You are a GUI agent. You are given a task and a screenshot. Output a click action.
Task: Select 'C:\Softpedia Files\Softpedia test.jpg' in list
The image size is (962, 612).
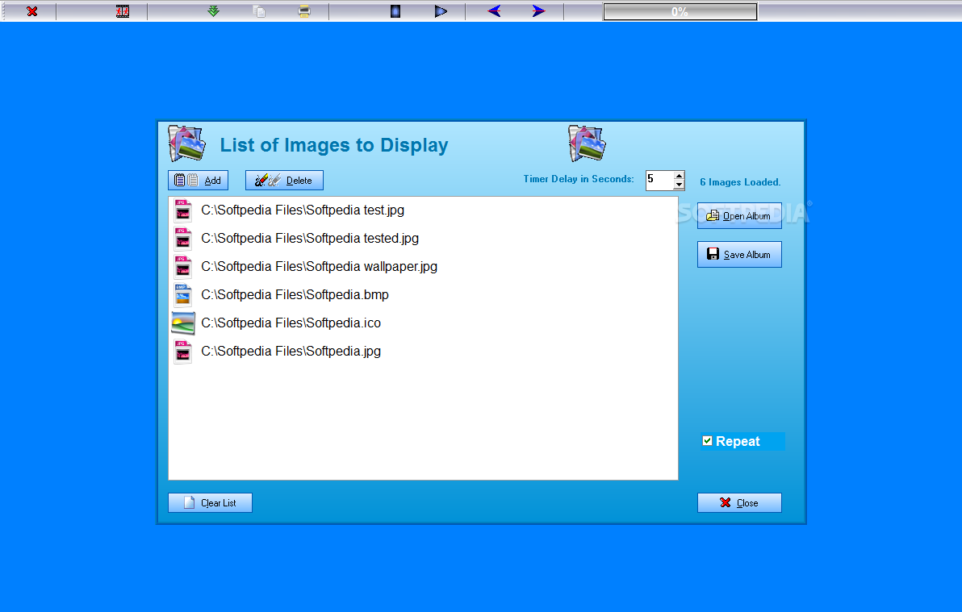pos(303,210)
